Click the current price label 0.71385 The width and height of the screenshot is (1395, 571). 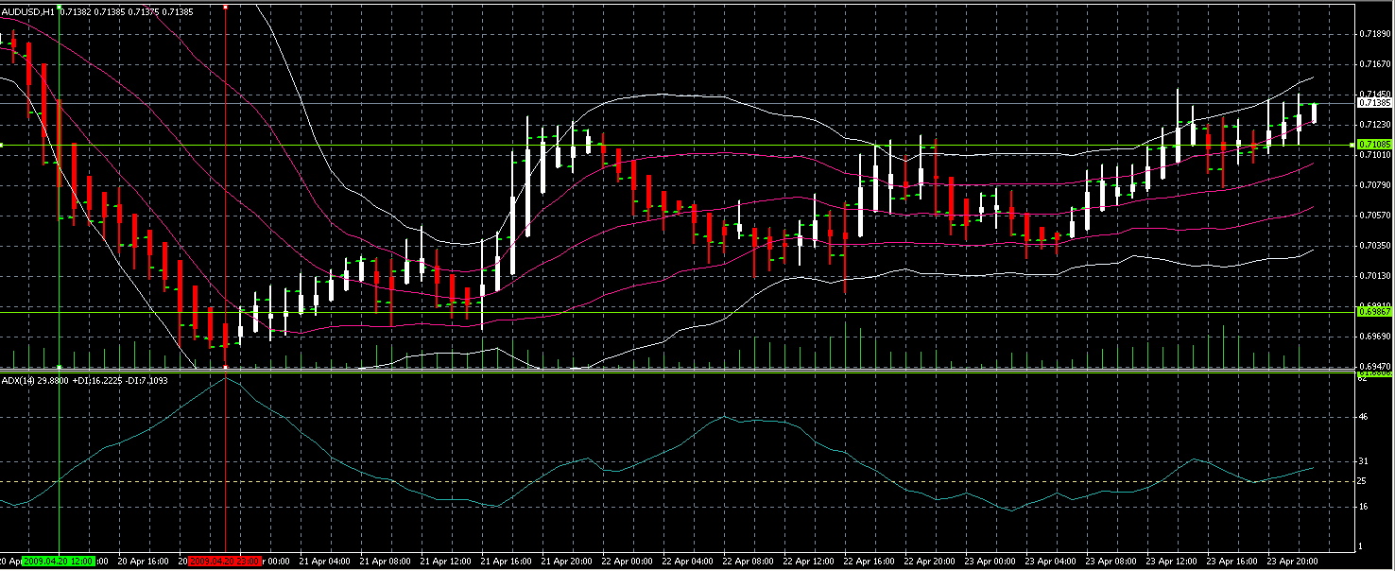(x=1374, y=102)
